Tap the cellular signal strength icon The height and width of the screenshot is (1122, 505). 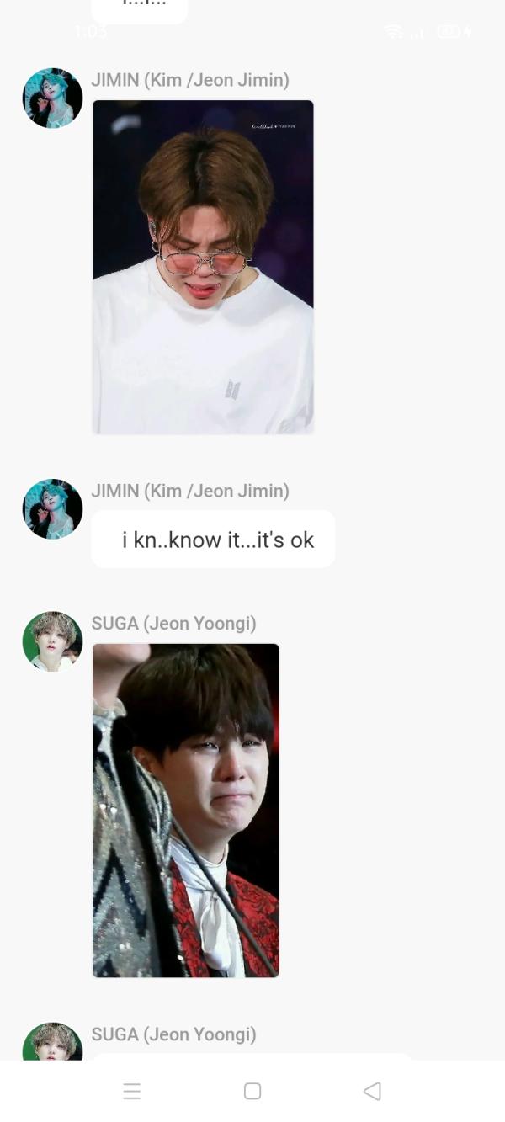416,33
